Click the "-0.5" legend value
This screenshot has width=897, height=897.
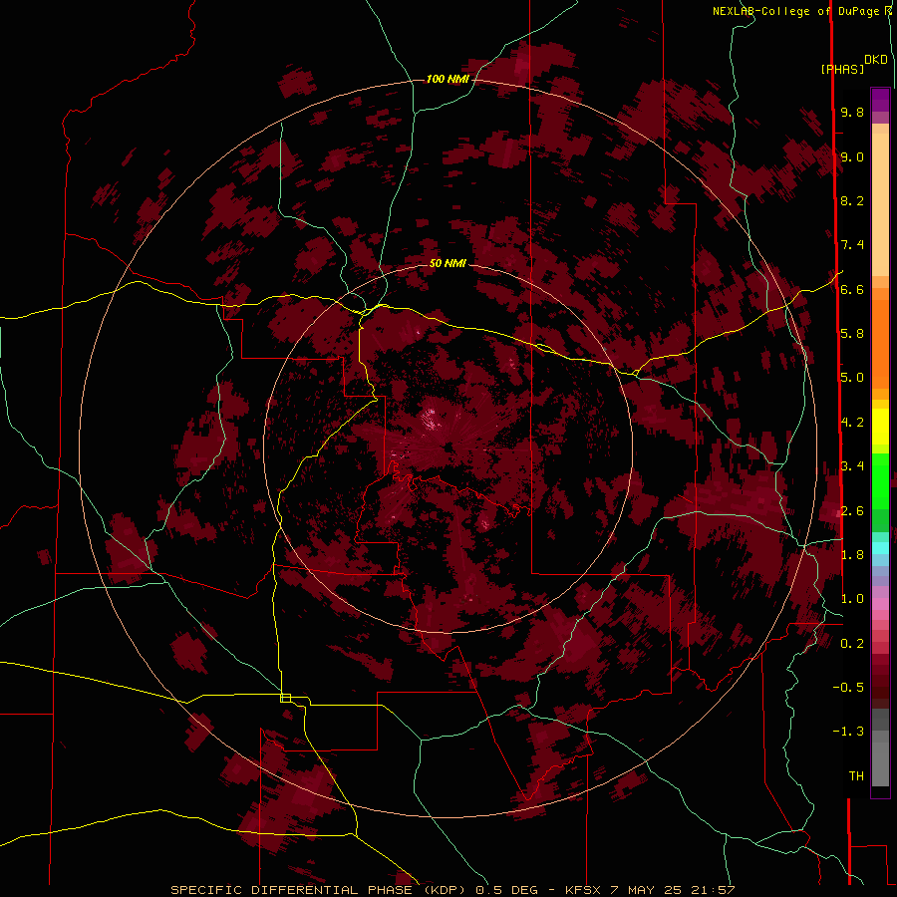click(x=848, y=688)
